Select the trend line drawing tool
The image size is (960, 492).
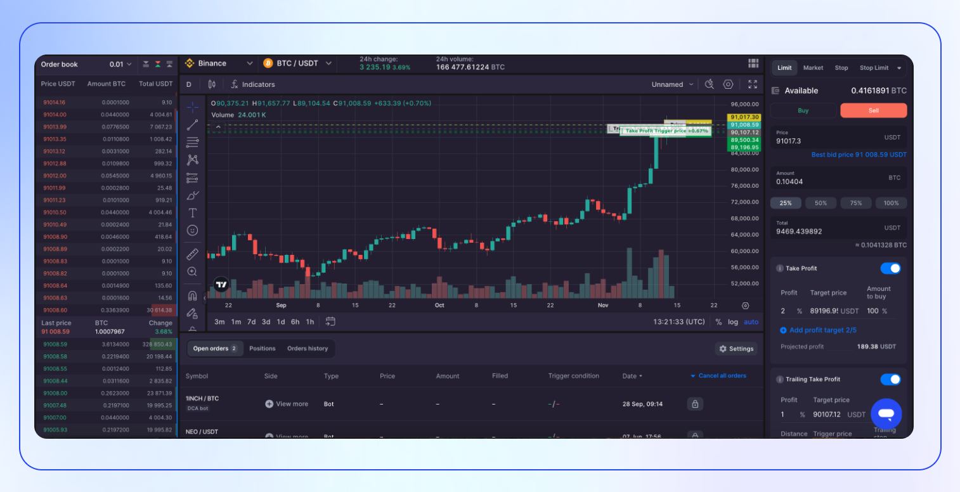(x=192, y=124)
